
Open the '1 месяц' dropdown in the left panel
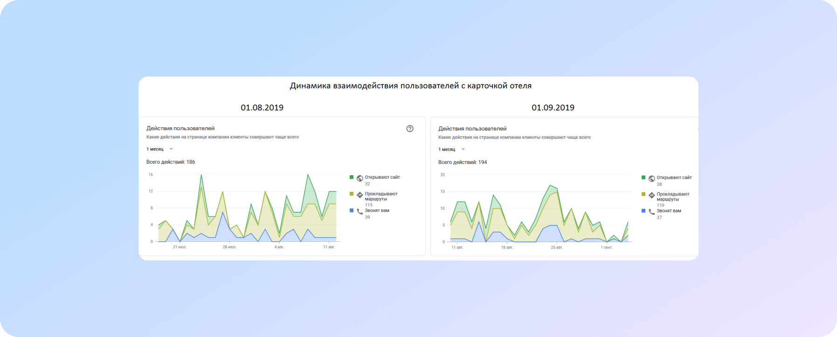tap(160, 149)
